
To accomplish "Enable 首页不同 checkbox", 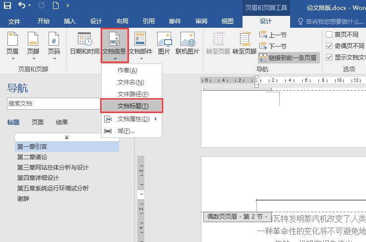I will [329, 35].
